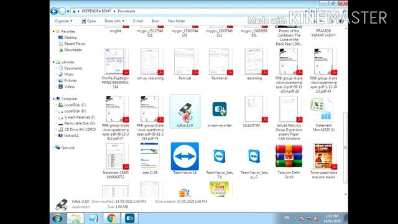Open the screen-recorder file icon

tap(220, 110)
